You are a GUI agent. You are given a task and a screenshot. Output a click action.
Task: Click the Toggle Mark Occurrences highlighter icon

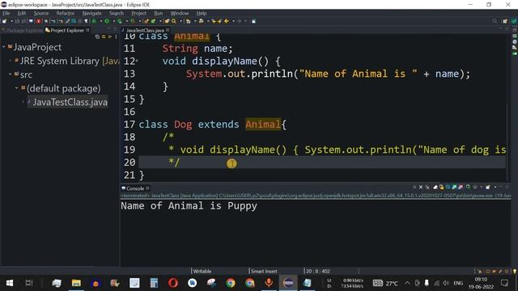click(67, 21)
